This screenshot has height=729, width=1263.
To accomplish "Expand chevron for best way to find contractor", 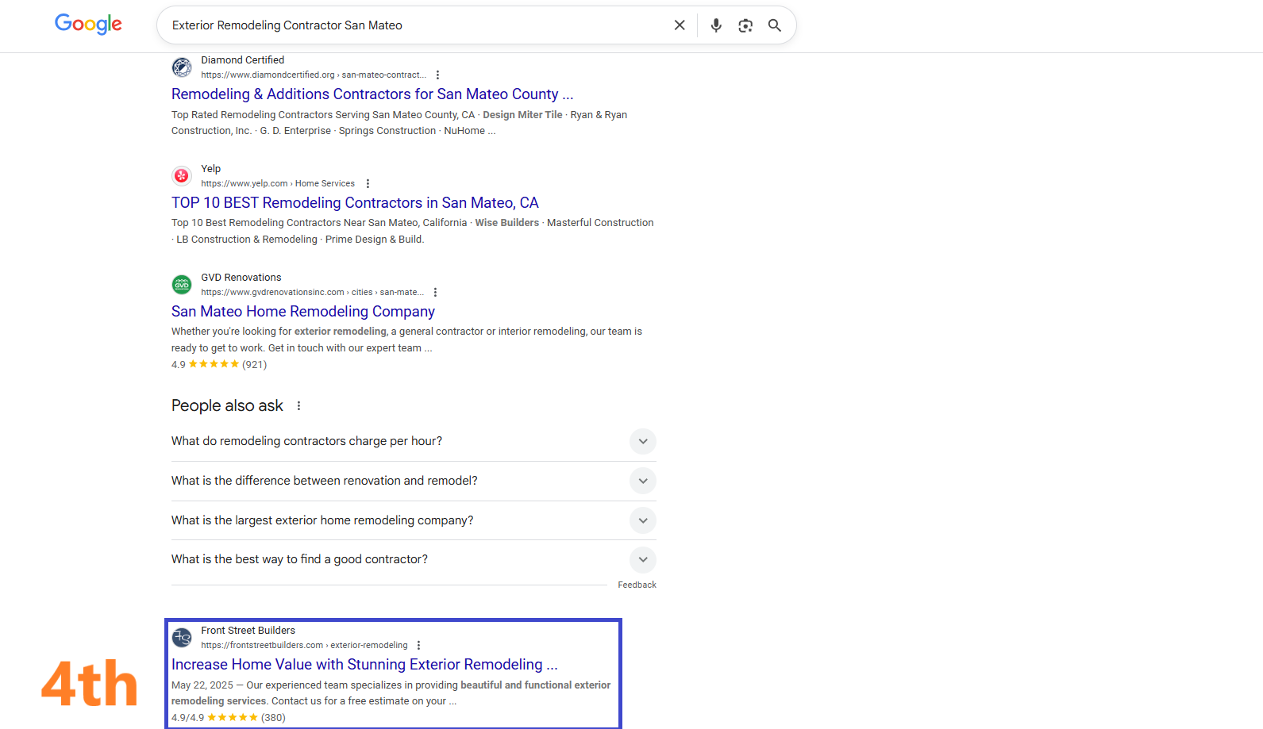I will (643, 559).
